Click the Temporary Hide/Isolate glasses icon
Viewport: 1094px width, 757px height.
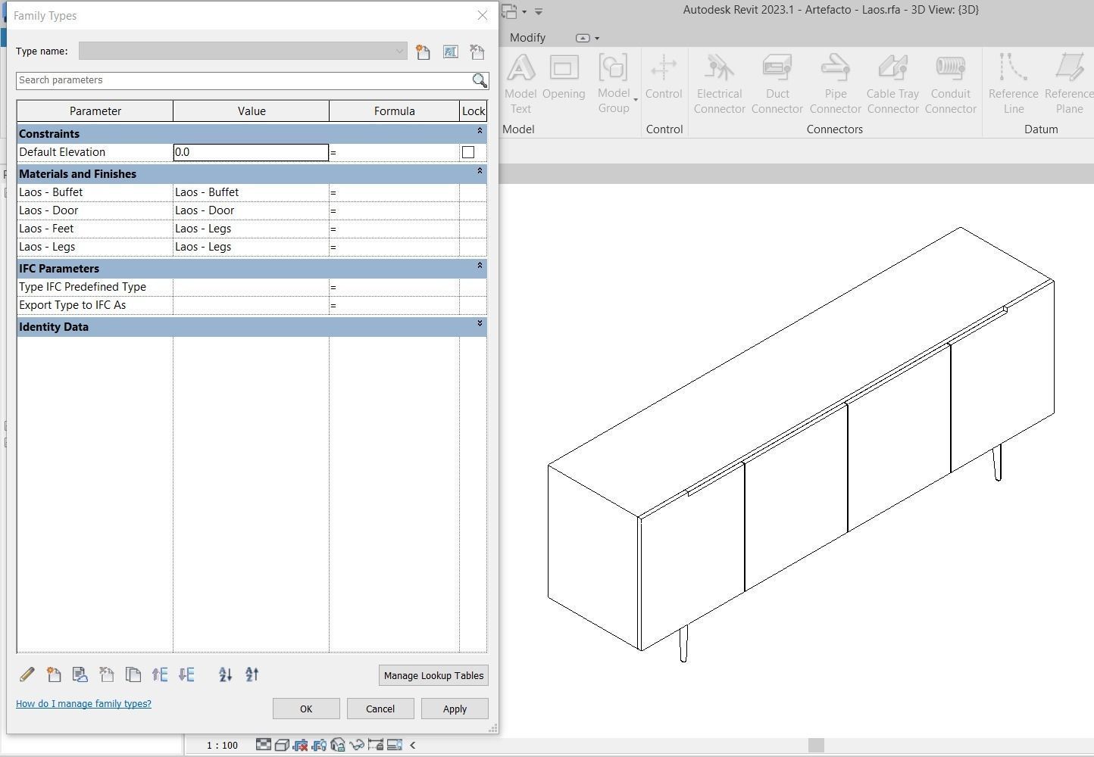point(357,745)
